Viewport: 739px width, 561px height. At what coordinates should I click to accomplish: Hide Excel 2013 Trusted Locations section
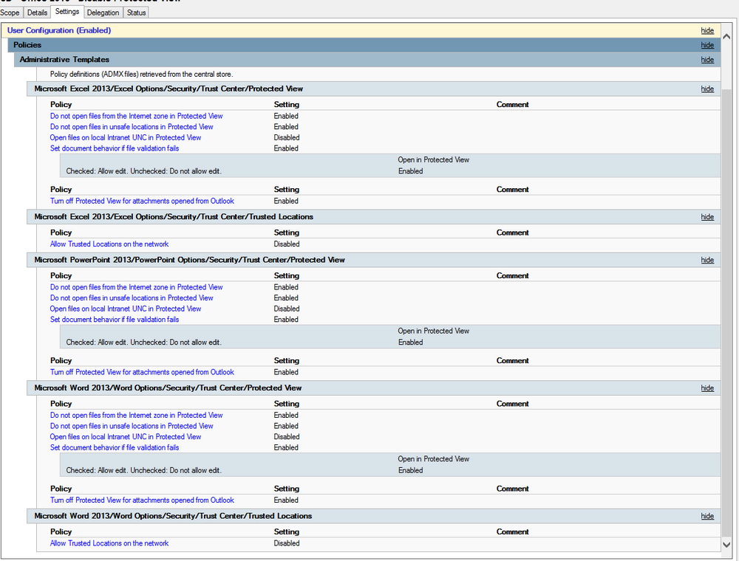pos(707,217)
